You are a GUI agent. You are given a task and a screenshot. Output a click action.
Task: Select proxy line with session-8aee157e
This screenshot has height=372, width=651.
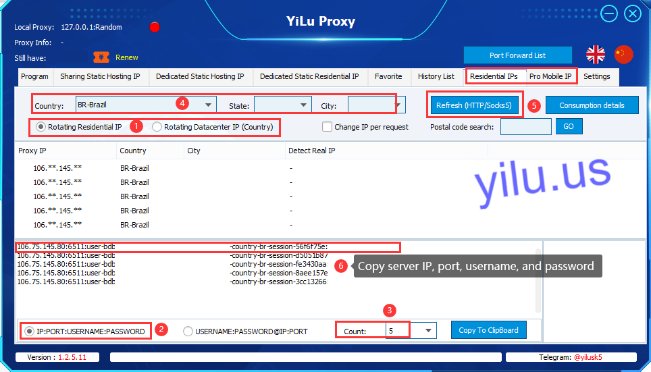172,273
